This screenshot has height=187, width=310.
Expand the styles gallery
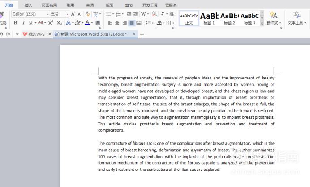coord(262,24)
